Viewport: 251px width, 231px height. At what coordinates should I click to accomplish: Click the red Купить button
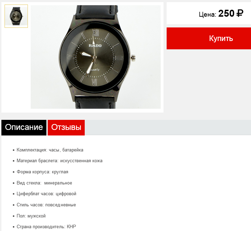tap(209, 38)
